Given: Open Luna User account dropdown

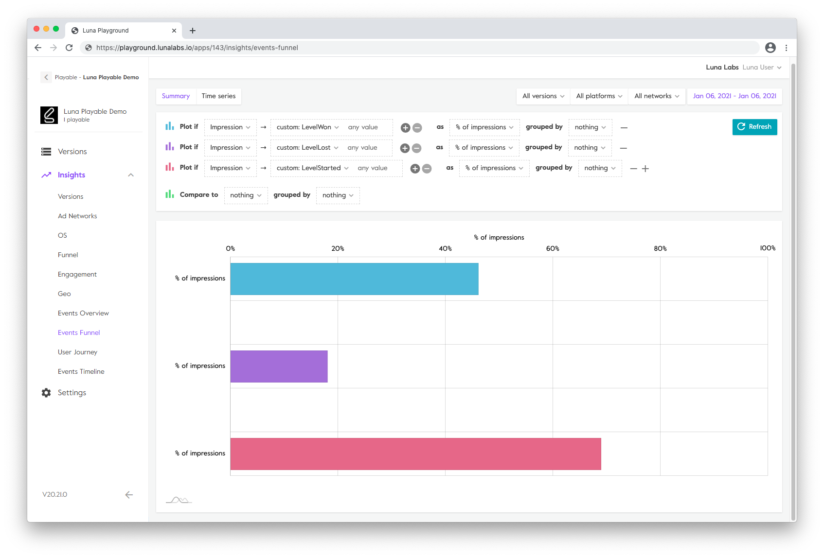Looking at the screenshot, I should (x=762, y=68).
